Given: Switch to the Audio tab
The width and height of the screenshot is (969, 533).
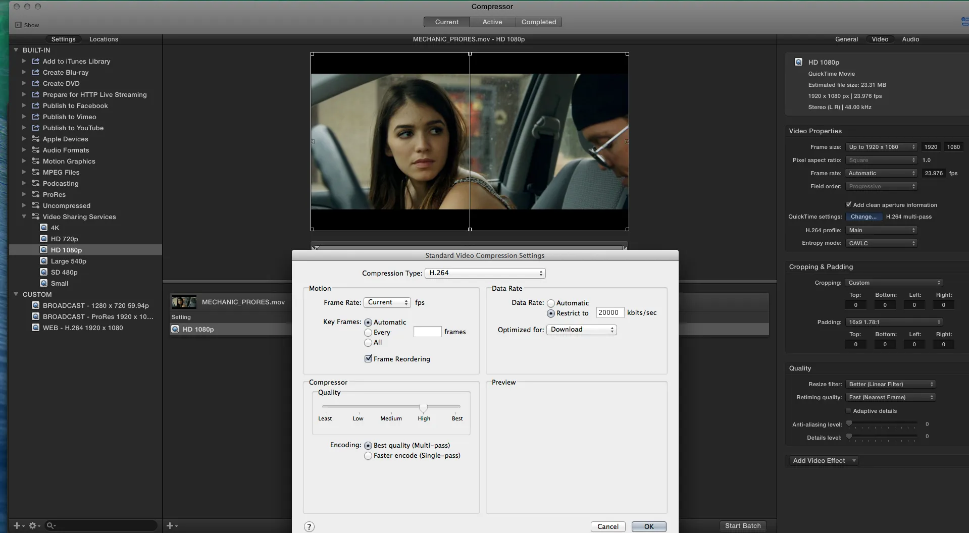Looking at the screenshot, I should pos(910,39).
